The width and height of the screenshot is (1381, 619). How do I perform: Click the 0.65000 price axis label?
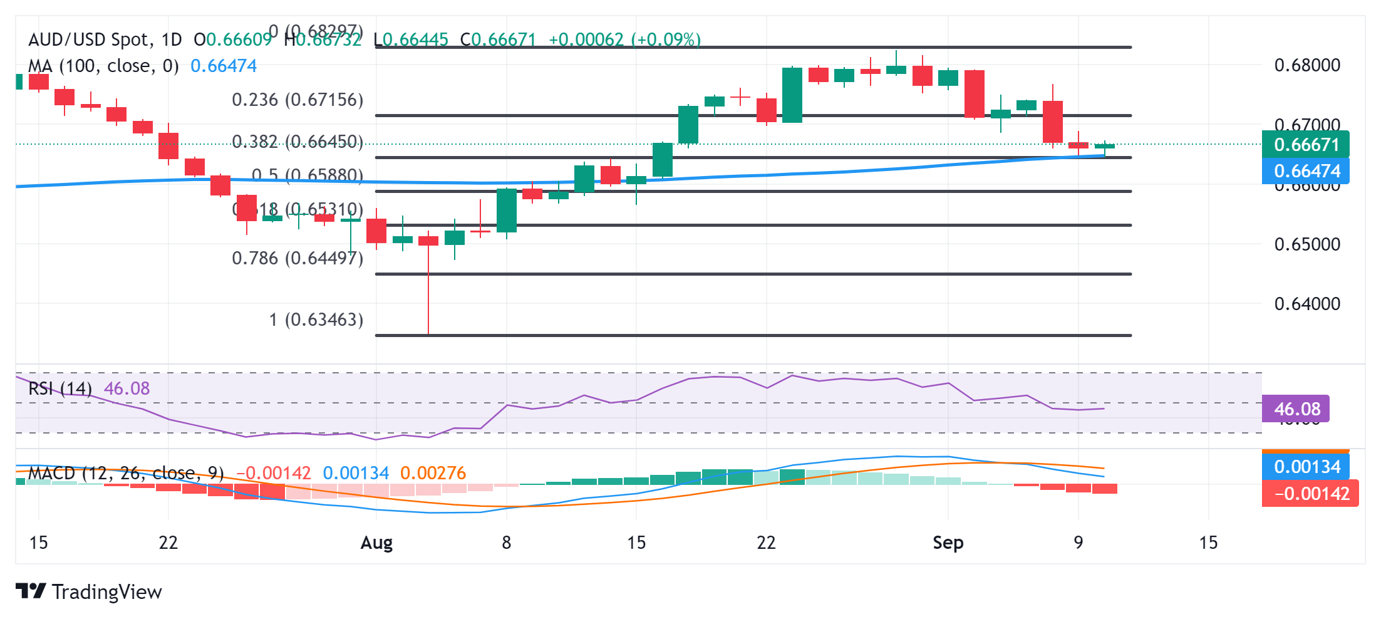[x=1307, y=244]
